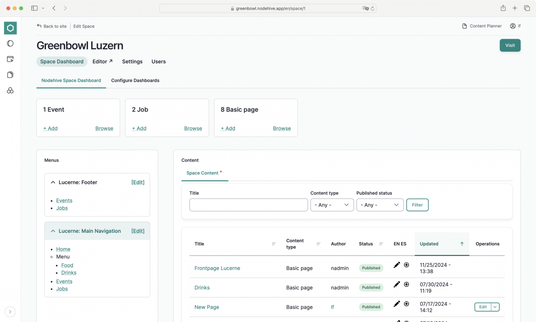Click the Content type column filter icon
Screen dimensions: 536x322
click(318, 244)
